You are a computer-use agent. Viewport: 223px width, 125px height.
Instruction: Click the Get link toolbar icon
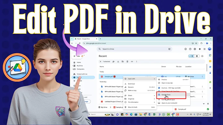pos(132,62)
